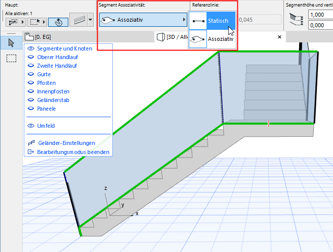Click the associative reference line icon
Viewport: 333px width, 252px height.
click(198, 39)
